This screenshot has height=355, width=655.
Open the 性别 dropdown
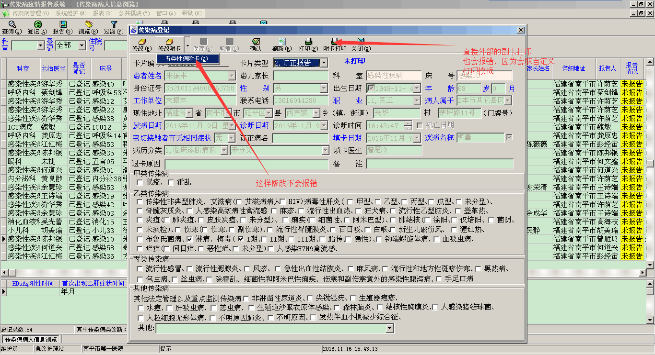(x=324, y=88)
